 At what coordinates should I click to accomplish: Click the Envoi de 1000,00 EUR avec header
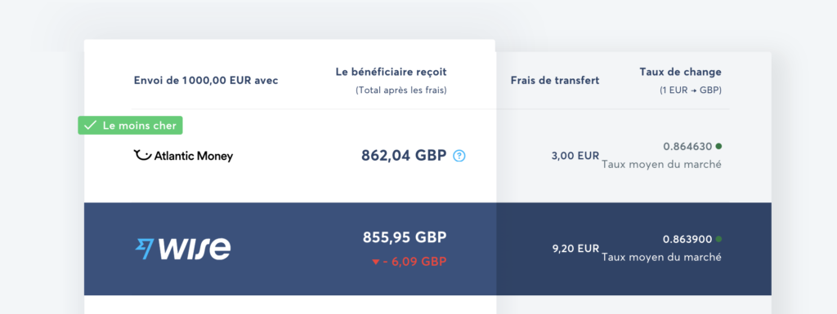[206, 81]
